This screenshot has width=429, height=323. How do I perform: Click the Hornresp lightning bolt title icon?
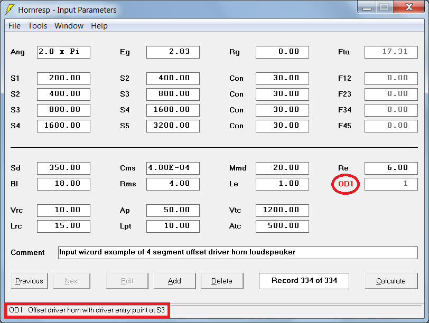coord(10,9)
